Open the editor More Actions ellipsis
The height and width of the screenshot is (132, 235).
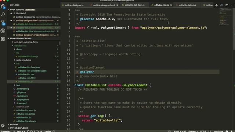(x=232, y=5)
